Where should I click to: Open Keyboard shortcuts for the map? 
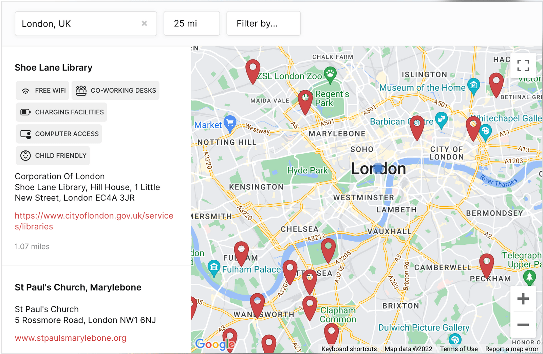pyautogui.click(x=349, y=349)
